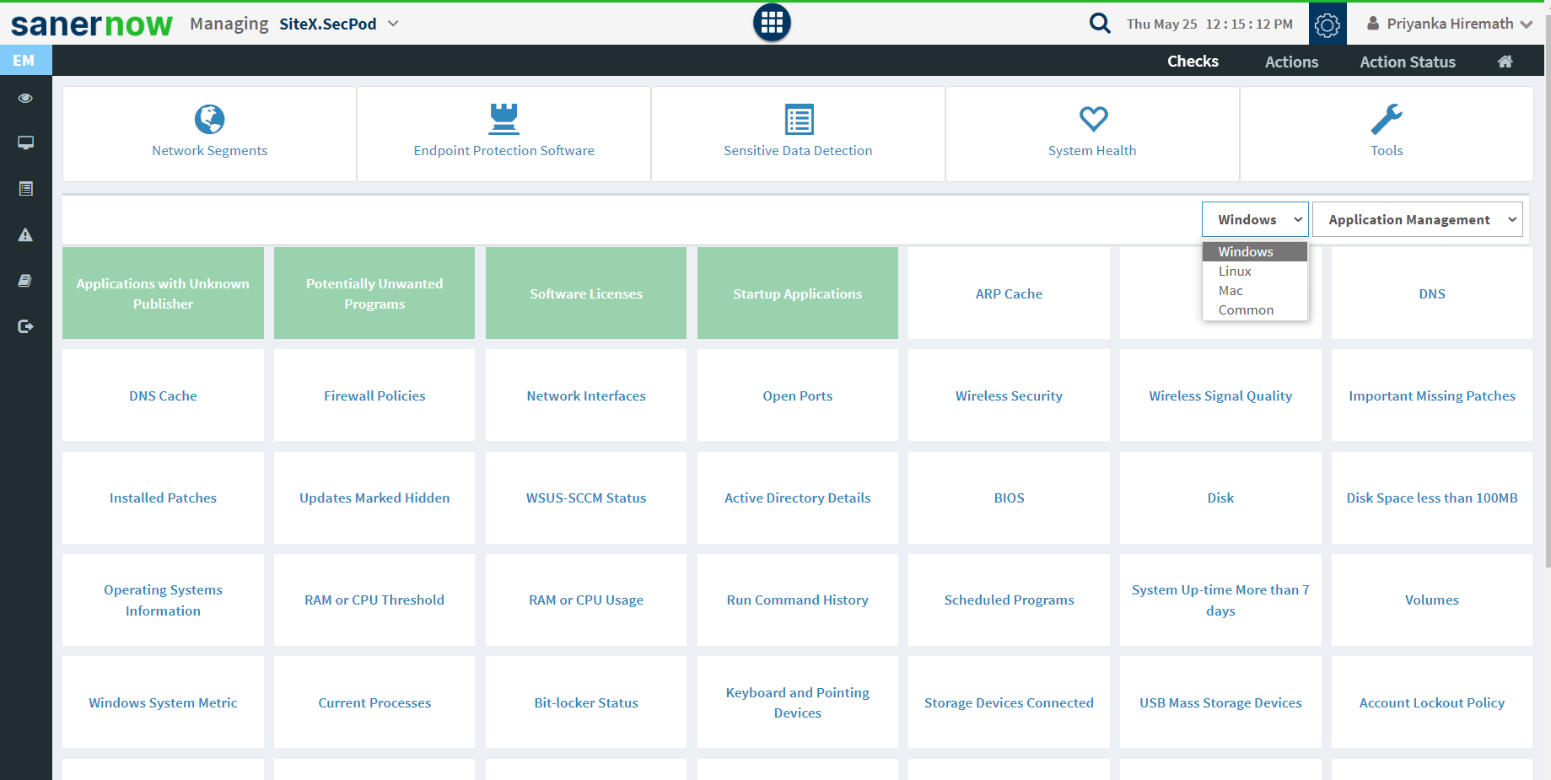1551x780 pixels.
Task: Toggle the Startup Applications check tile
Action: pos(797,293)
